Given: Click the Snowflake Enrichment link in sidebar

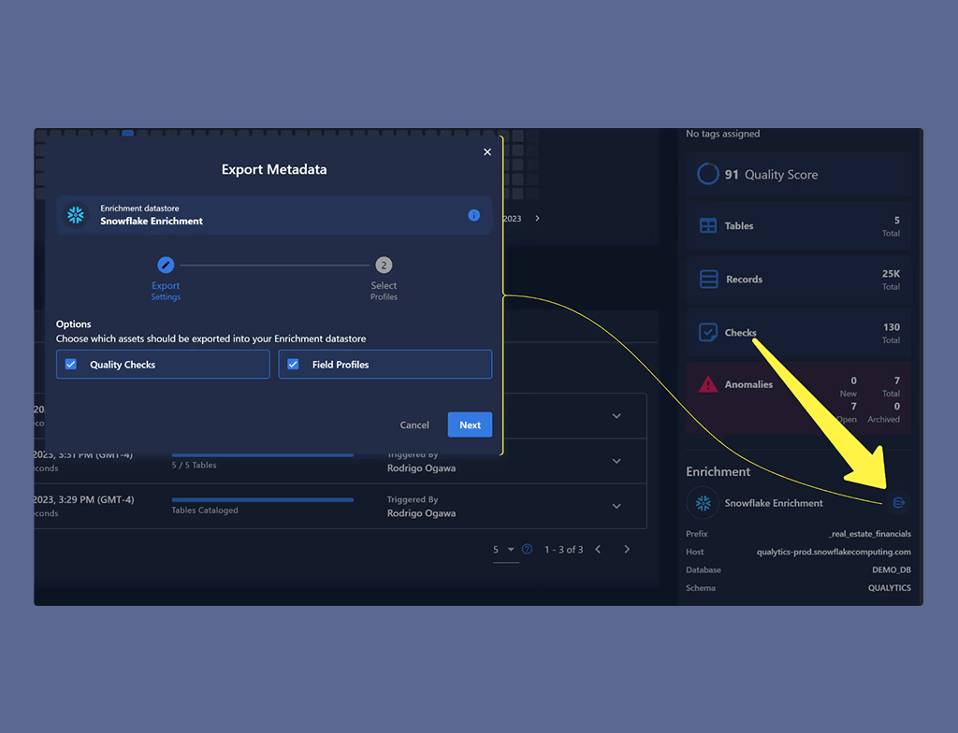Looking at the screenshot, I should coord(774,503).
